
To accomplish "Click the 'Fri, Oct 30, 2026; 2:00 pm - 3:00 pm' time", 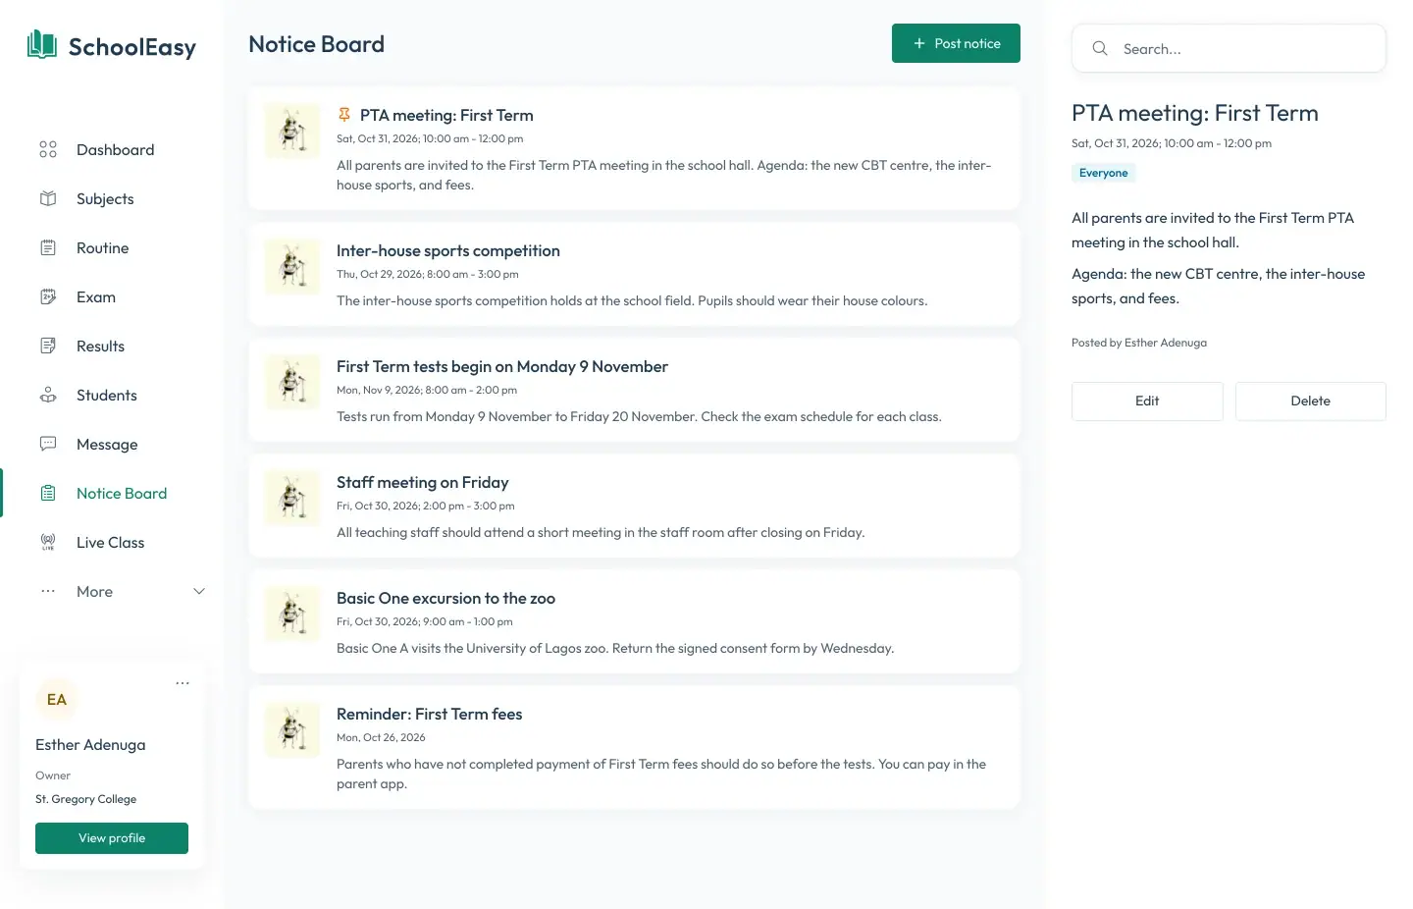I will coord(426,506).
